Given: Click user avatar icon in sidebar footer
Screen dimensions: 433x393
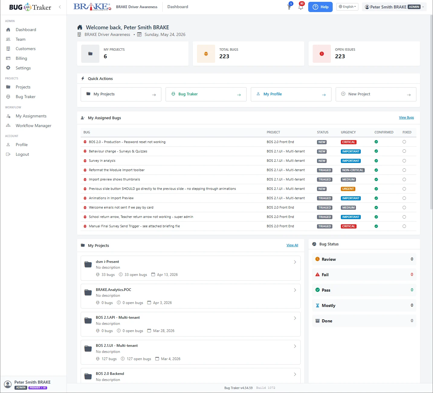Looking at the screenshot, I should point(8,385).
